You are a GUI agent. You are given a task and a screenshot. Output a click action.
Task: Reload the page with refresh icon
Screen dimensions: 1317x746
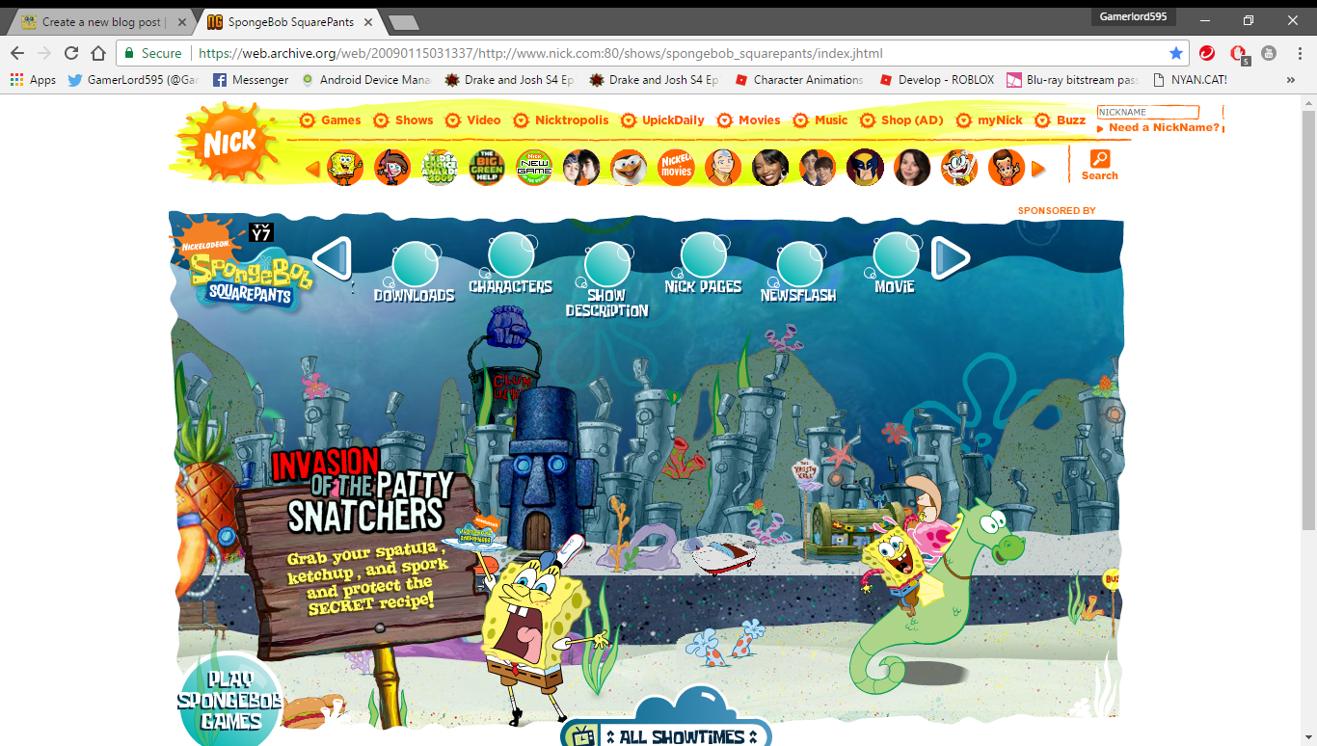71,53
